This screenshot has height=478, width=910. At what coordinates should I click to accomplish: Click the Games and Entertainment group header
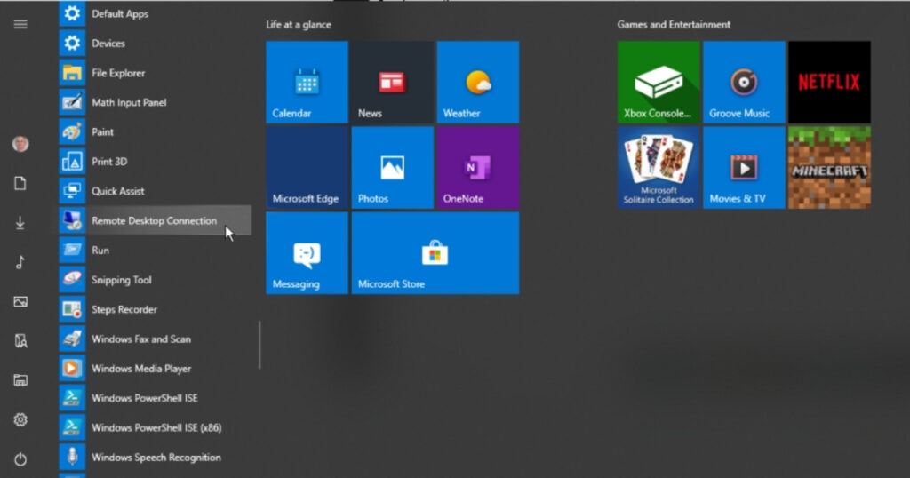coord(674,24)
